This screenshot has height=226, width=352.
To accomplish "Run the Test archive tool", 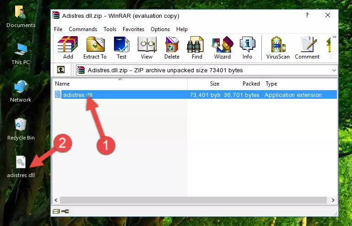I will click(x=121, y=48).
